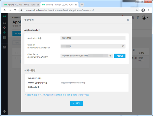Close the 인증 정보 dialog with X
153x116 pixels.
128,20
